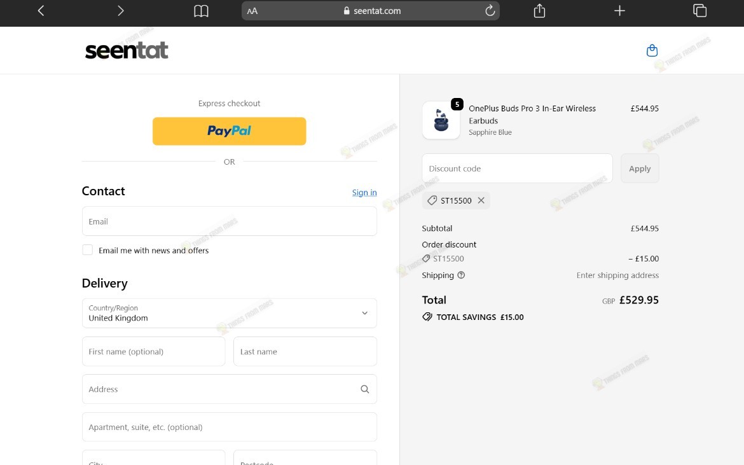744x465 pixels.
Task: Click the Email input field
Action: point(229,221)
